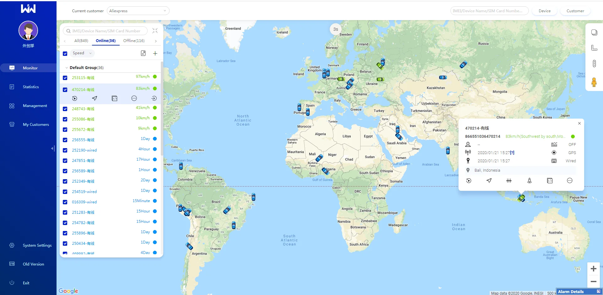Image resolution: width=603 pixels, height=295 pixels.
Task: Click the Device search button
Action: 545,11
